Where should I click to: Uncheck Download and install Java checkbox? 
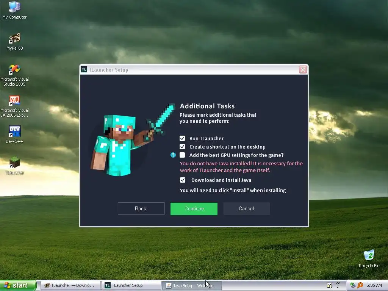click(183, 180)
